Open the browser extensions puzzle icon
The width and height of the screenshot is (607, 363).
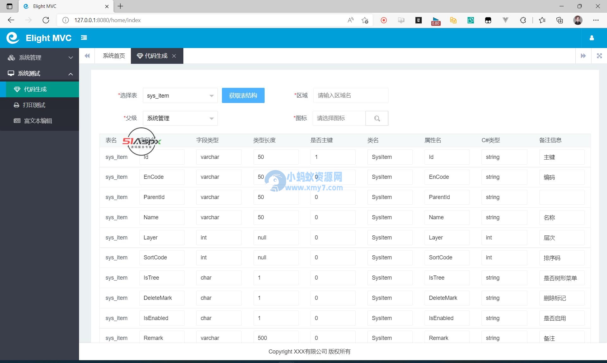(x=523, y=20)
